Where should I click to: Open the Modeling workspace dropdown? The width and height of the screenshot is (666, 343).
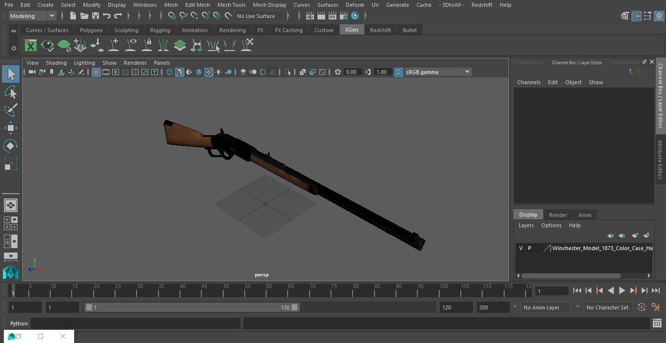coord(33,16)
